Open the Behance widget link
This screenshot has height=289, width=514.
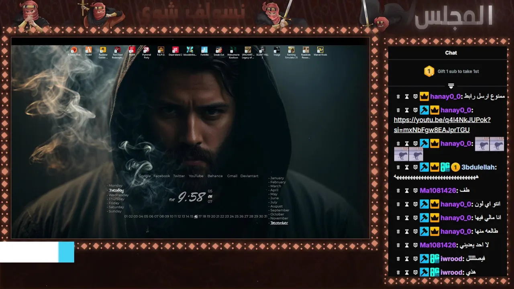(215, 176)
